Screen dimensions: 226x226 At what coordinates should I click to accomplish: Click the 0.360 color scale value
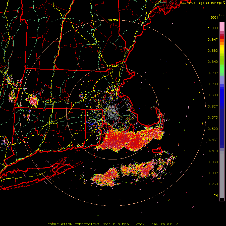pyautogui.click(x=213, y=162)
